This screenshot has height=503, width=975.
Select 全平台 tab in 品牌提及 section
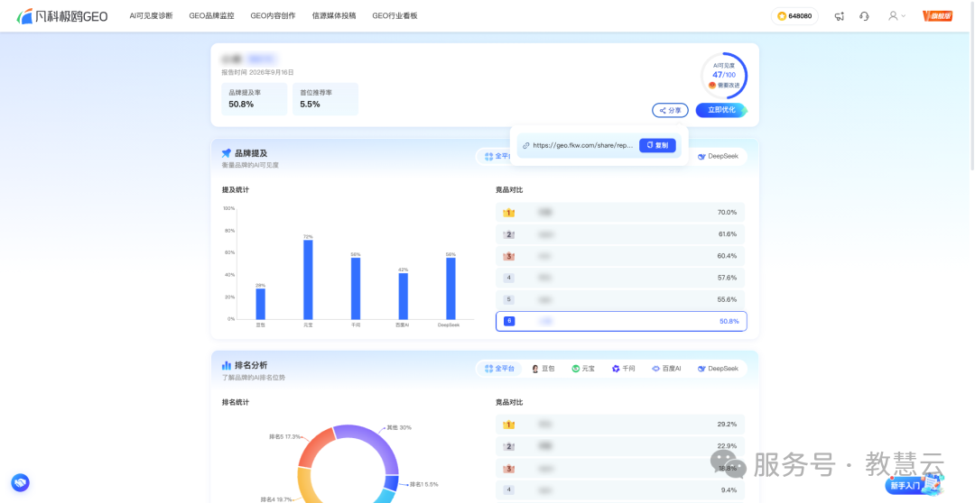(x=496, y=157)
